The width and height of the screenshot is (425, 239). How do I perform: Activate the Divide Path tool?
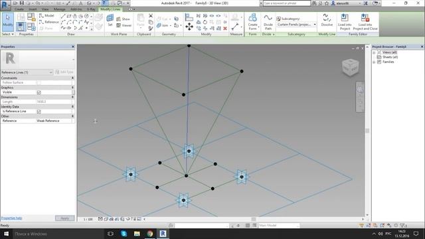[x=268, y=22]
